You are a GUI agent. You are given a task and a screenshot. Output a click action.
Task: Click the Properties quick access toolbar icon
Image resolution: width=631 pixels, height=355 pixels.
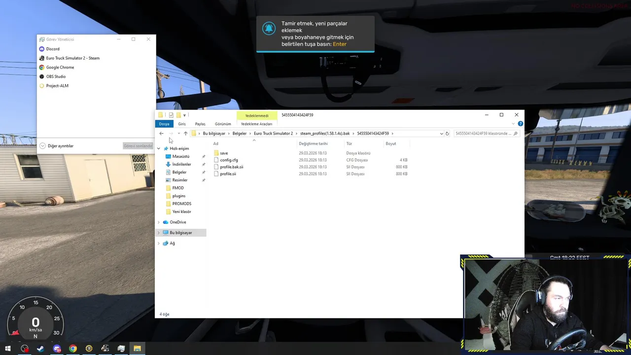(171, 115)
